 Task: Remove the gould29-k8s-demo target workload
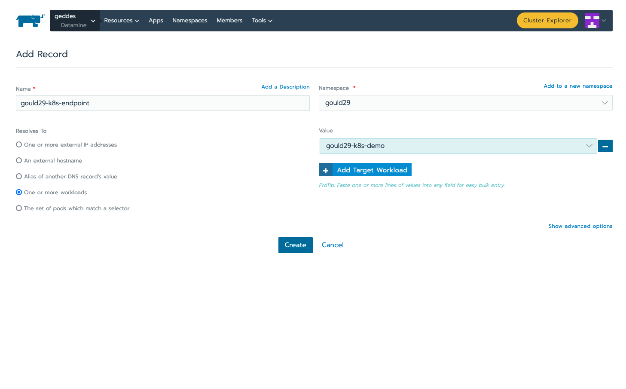click(605, 146)
